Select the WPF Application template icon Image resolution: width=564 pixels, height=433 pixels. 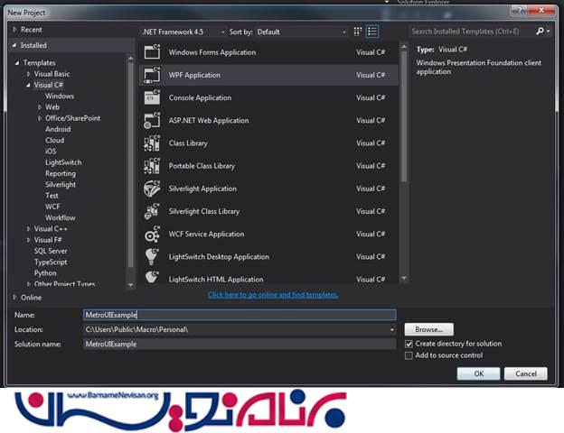[x=152, y=75]
